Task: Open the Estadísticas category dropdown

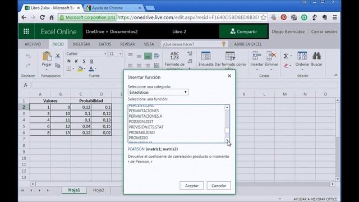Action: 158,92
